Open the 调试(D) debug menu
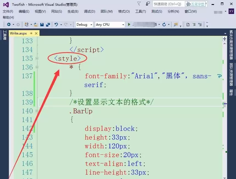This screenshot has height=179, width=236. (89, 11)
